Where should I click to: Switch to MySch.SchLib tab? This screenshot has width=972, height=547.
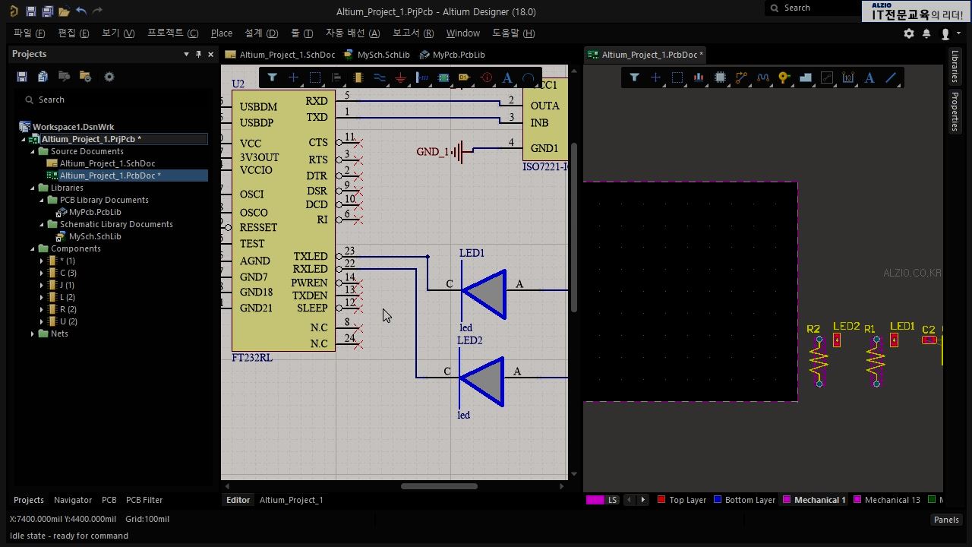point(377,55)
